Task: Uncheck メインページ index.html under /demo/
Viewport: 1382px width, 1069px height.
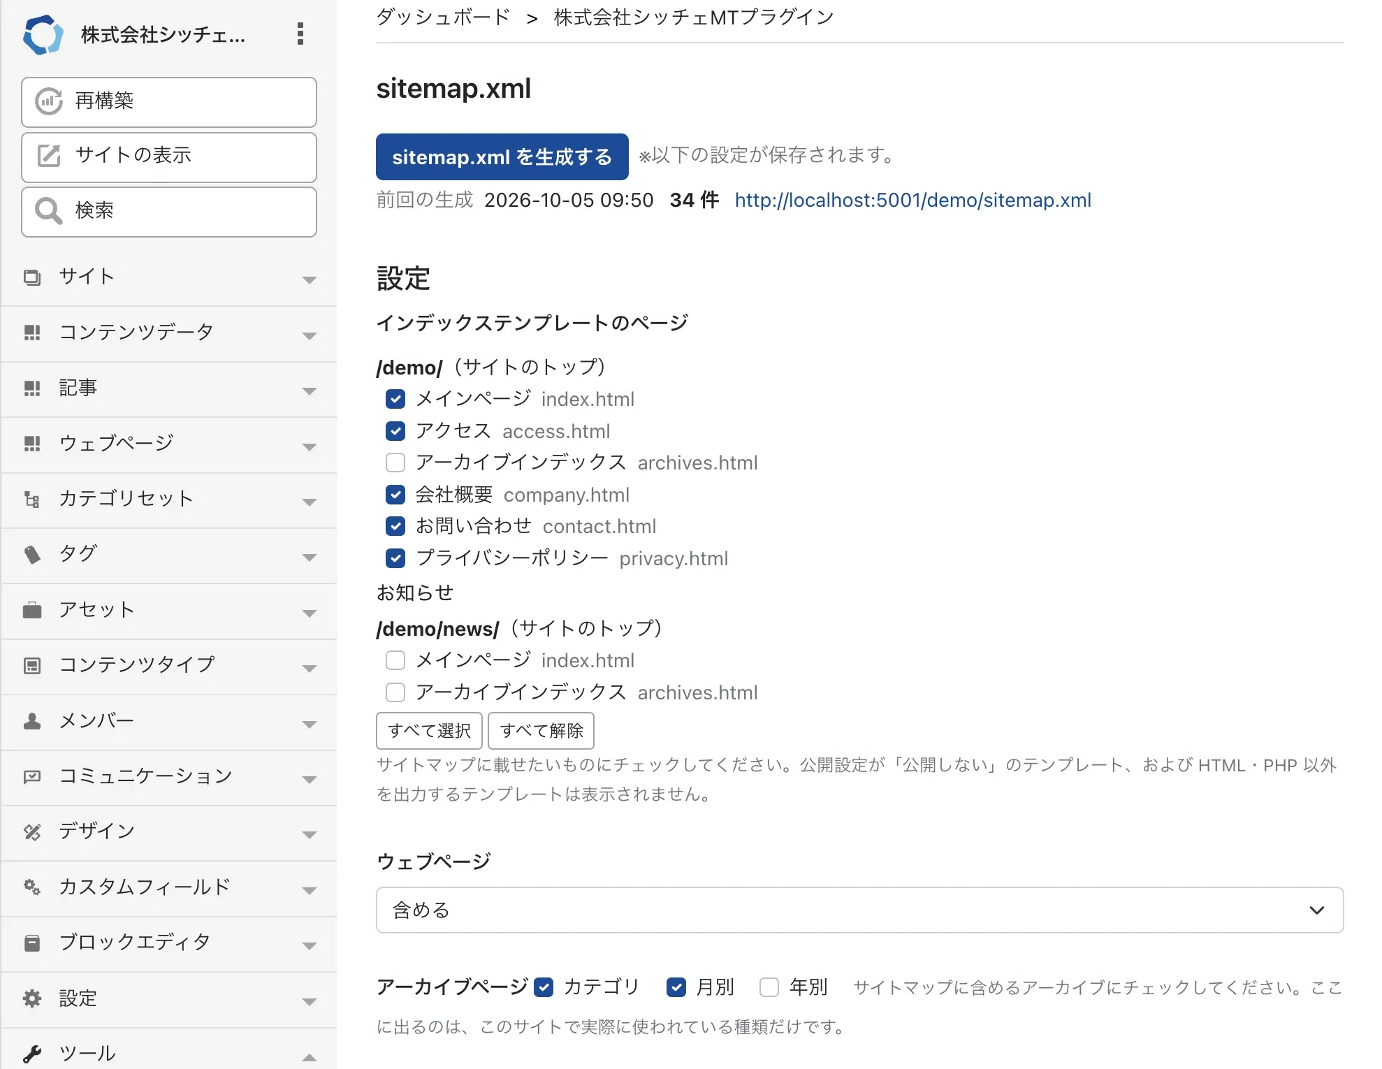Action: pos(395,399)
